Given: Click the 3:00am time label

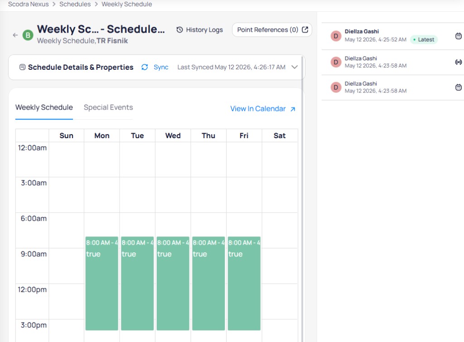Looking at the screenshot, I should [34, 183].
